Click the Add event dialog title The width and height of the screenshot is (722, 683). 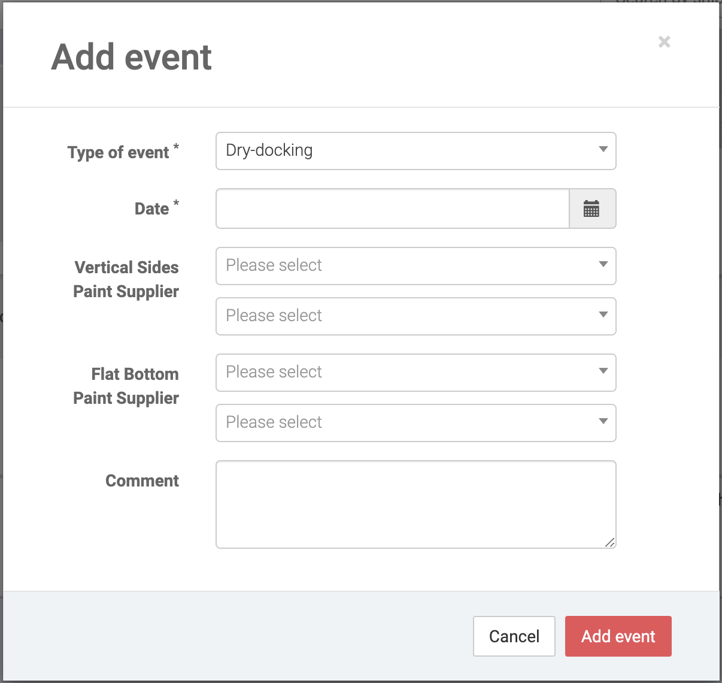pyautogui.click(x=132, y=58)
